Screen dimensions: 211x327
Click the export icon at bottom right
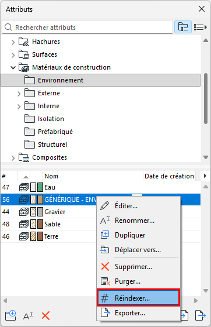pyautogui.click(x=201, y=315)
